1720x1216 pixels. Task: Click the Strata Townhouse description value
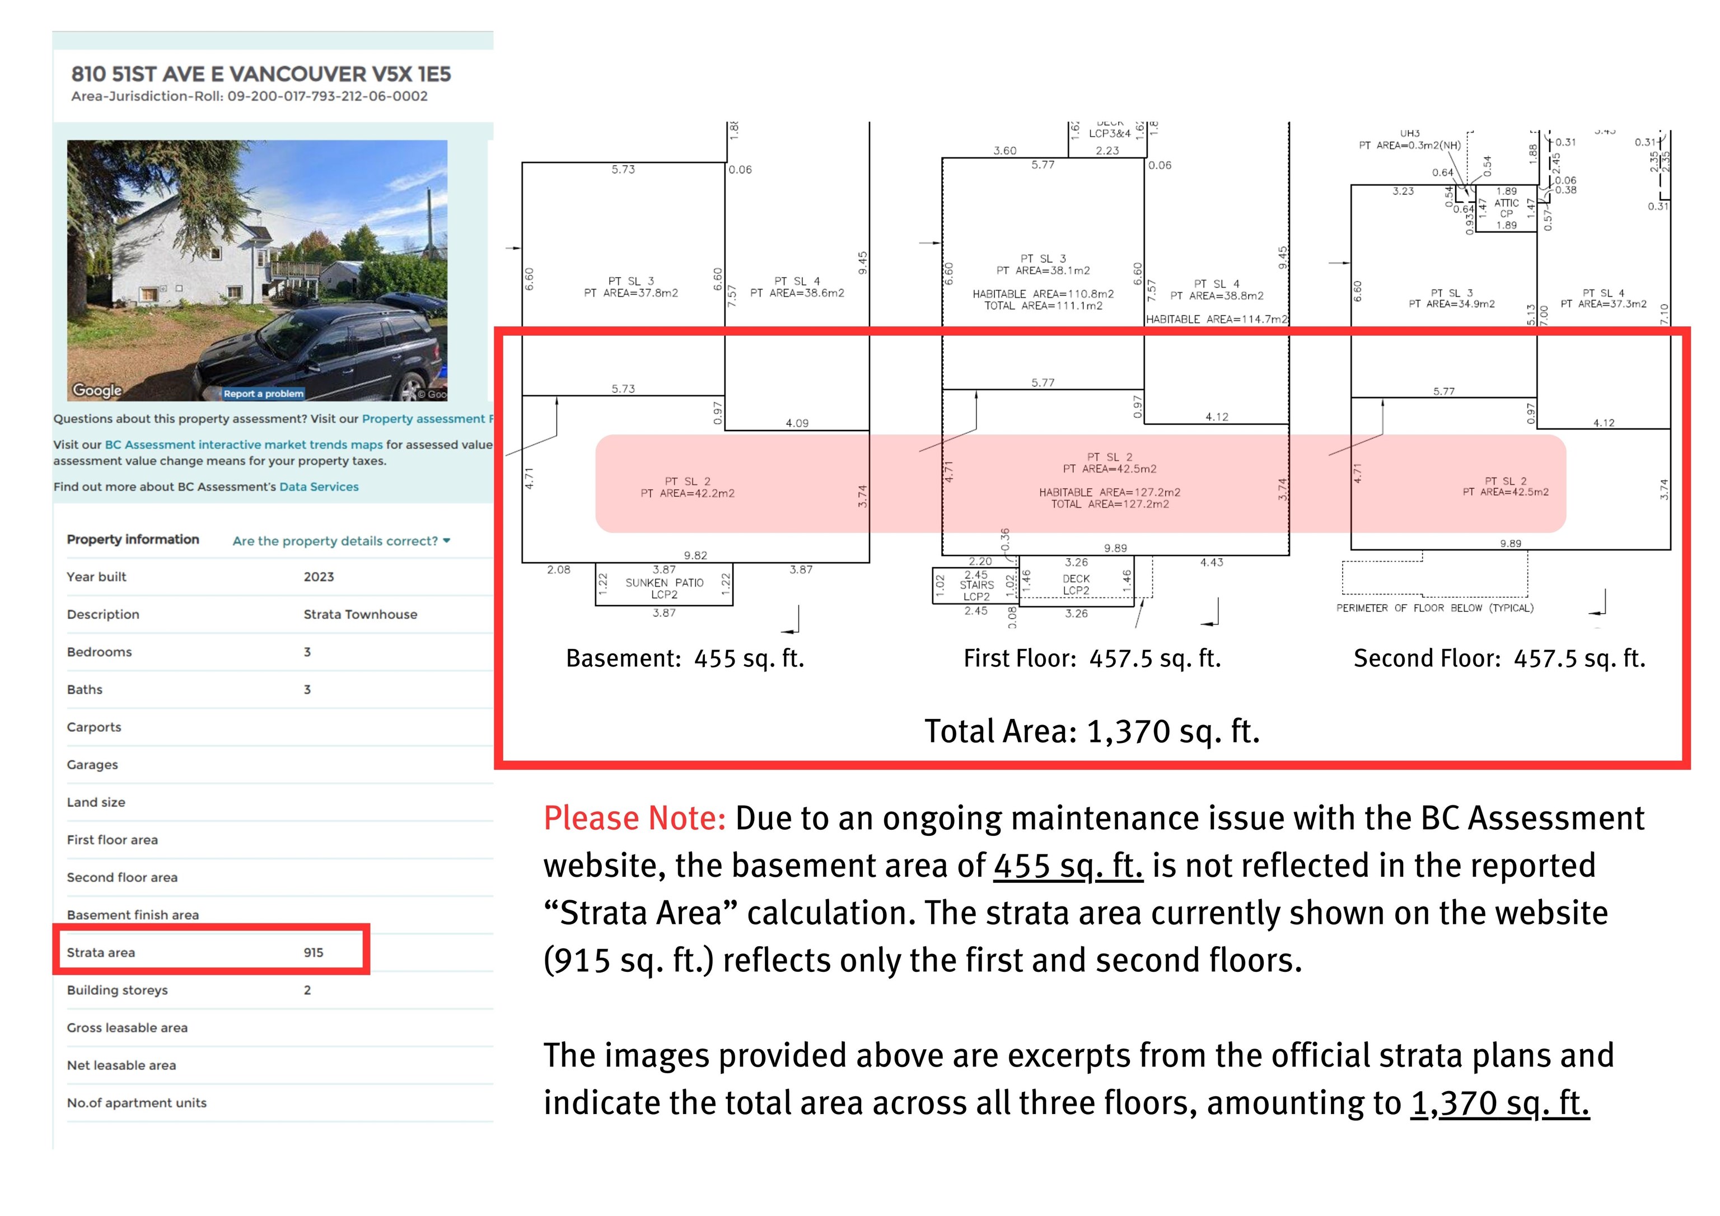click(359, 614)
